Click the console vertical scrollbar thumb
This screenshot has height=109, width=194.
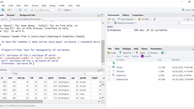click(103, 51)
